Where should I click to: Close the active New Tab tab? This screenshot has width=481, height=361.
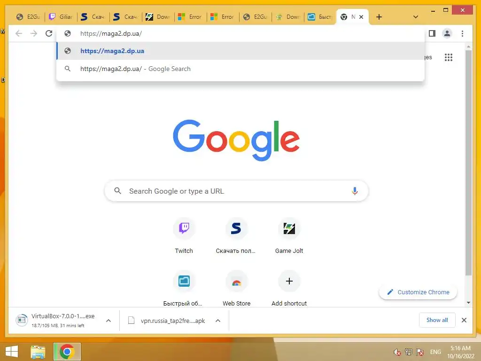[361, 17]
